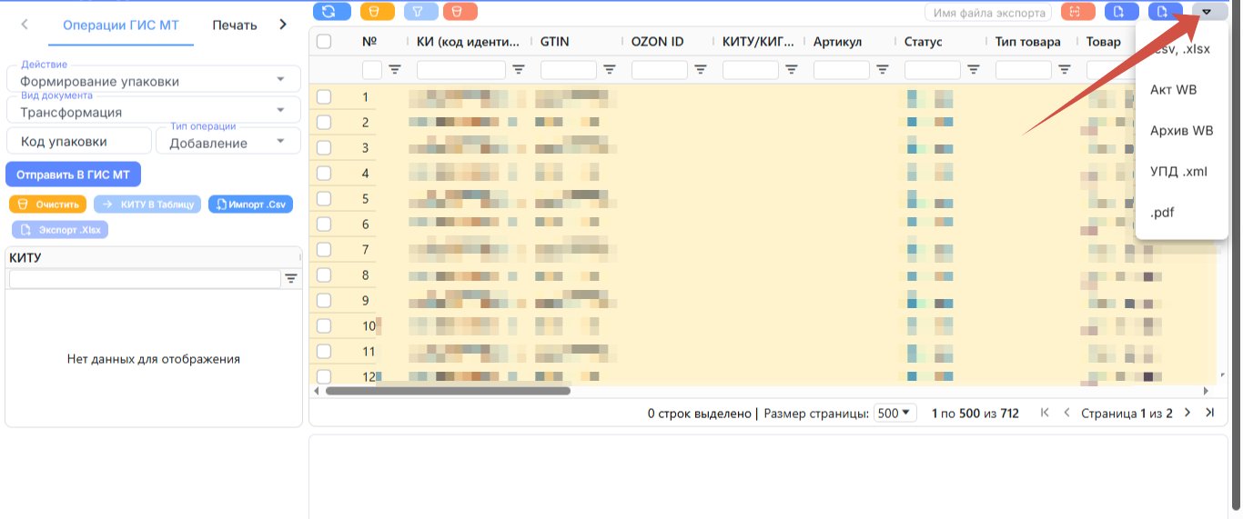
Task: Open the filter menu for the GTIN column
Action: (x=610, y=69)
